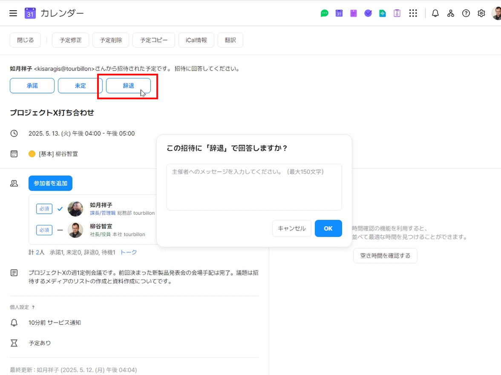This screenshot has height=375, width=501.
Task: Cancel the decline dialog with キャンセル
Action: coord(292,228)
